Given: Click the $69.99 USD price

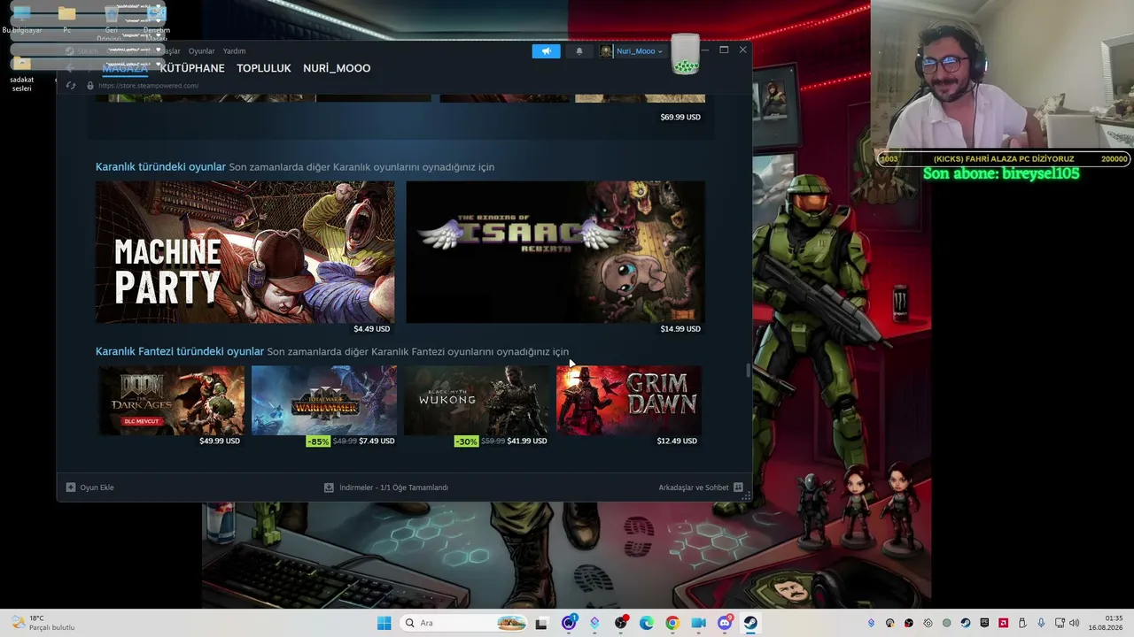Looking at the screenshot, I should (680, 117).
